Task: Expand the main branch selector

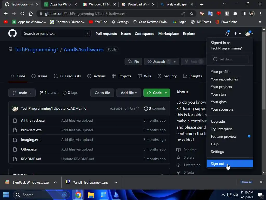Action: [x=22, y=93]
